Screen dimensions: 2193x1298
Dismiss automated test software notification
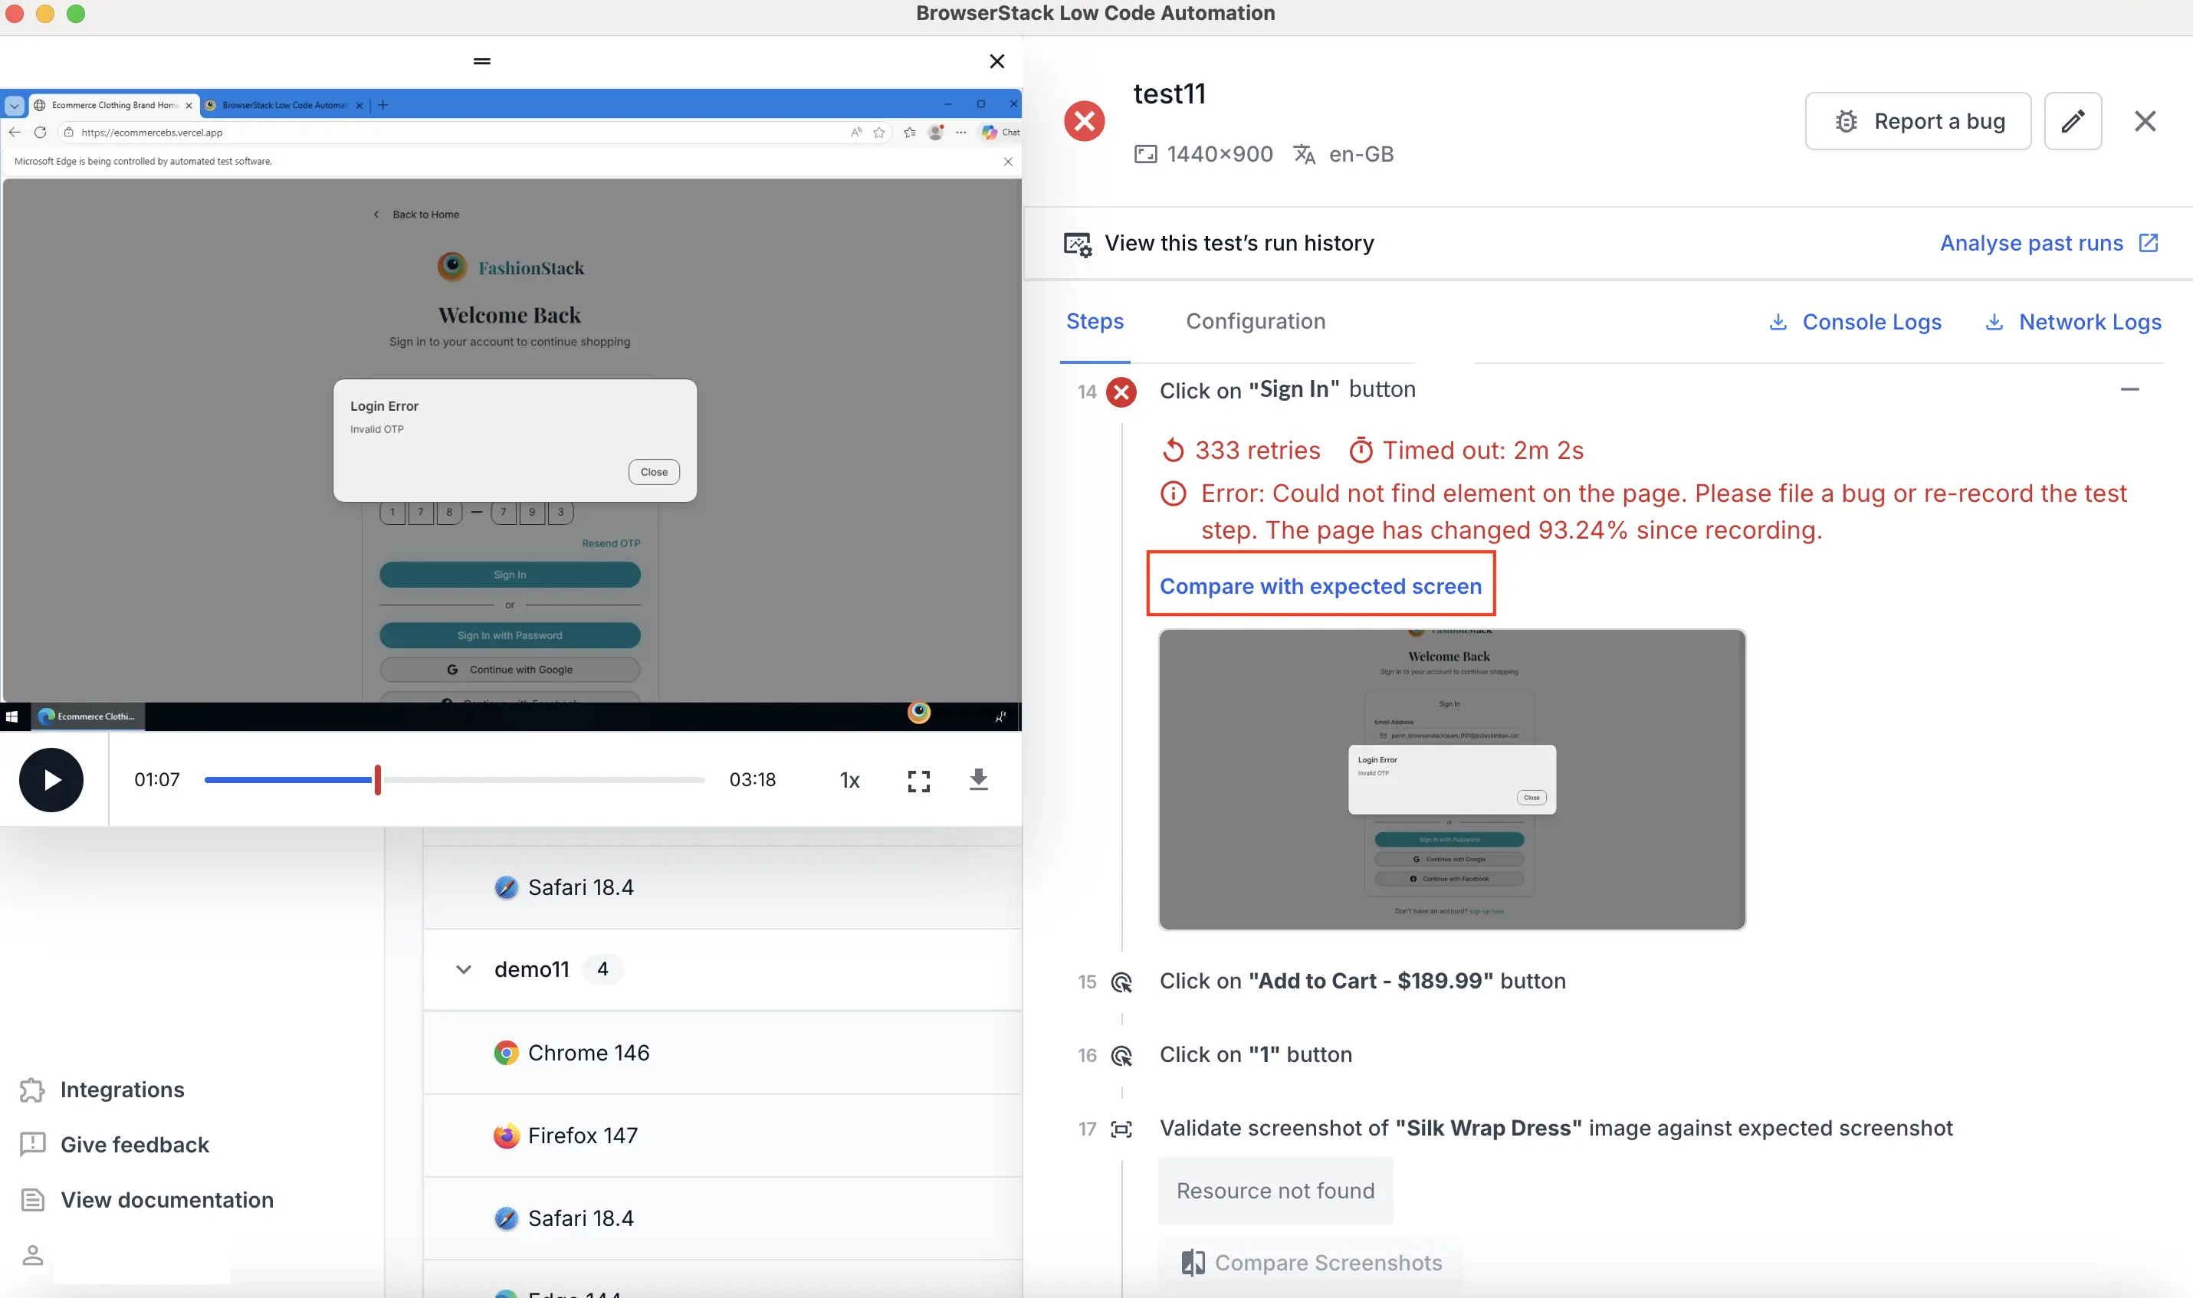tap(1008, 161)
